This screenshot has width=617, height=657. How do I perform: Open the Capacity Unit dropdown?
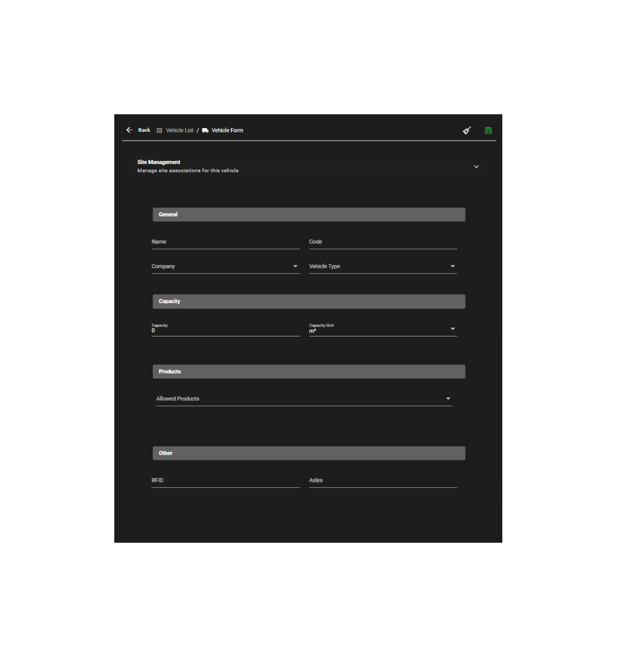[383, 329]
